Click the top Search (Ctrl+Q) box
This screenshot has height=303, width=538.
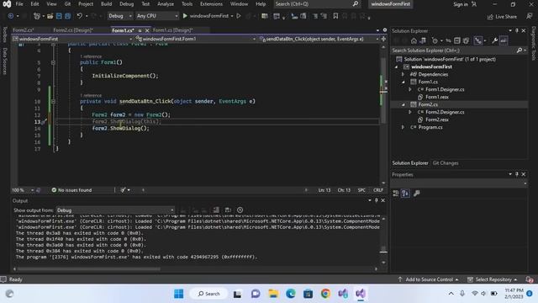pyautogui.click(x=317, y=4)
